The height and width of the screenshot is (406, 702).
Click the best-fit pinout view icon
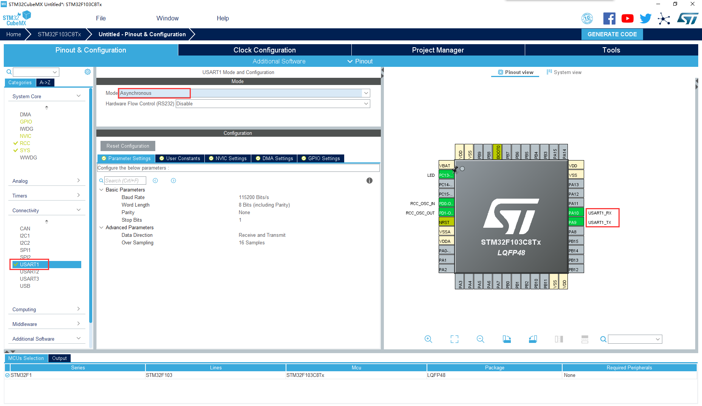pos(455,339)
